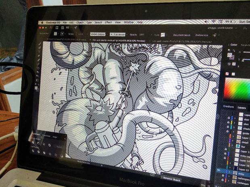The image size is (250, 187).
Task: Toggle lock on the blue-tagged sket layer
Action: click(x=229, y=118)
